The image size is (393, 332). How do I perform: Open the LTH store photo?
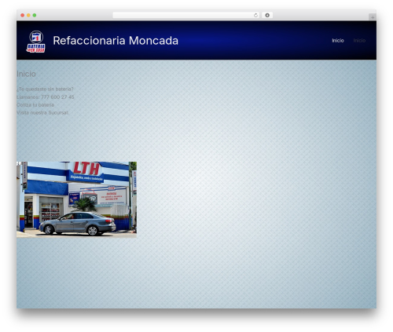pos(76,199)
